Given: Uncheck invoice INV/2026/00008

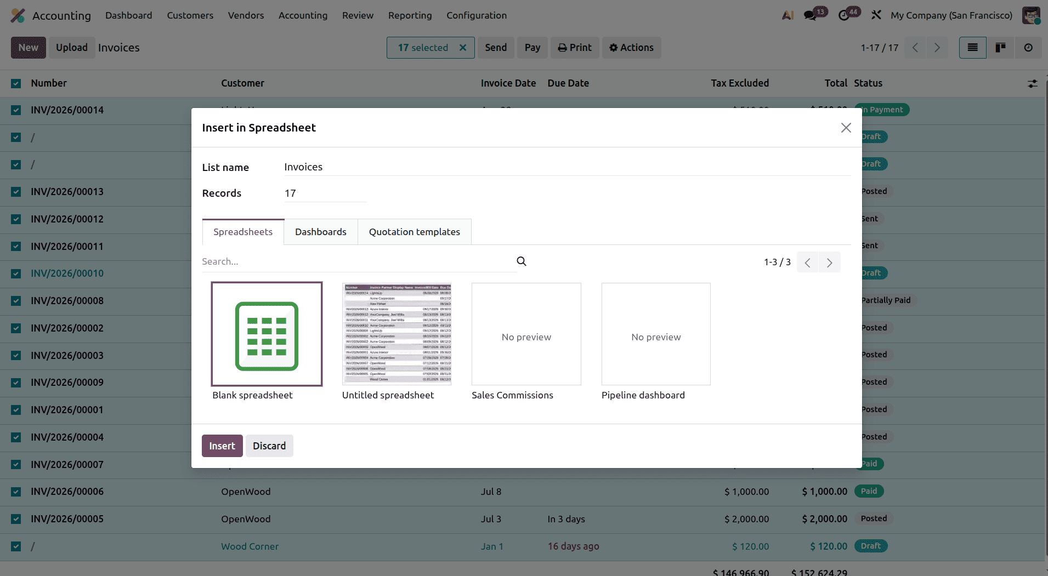Looking at the screenshot, I should (16, 301).
